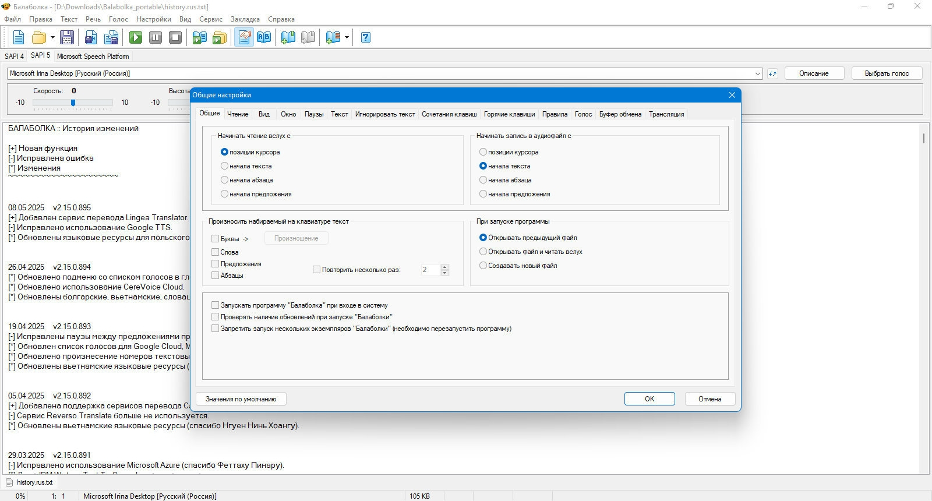Click the refresh icon beside the voice list

click(772, 73)
